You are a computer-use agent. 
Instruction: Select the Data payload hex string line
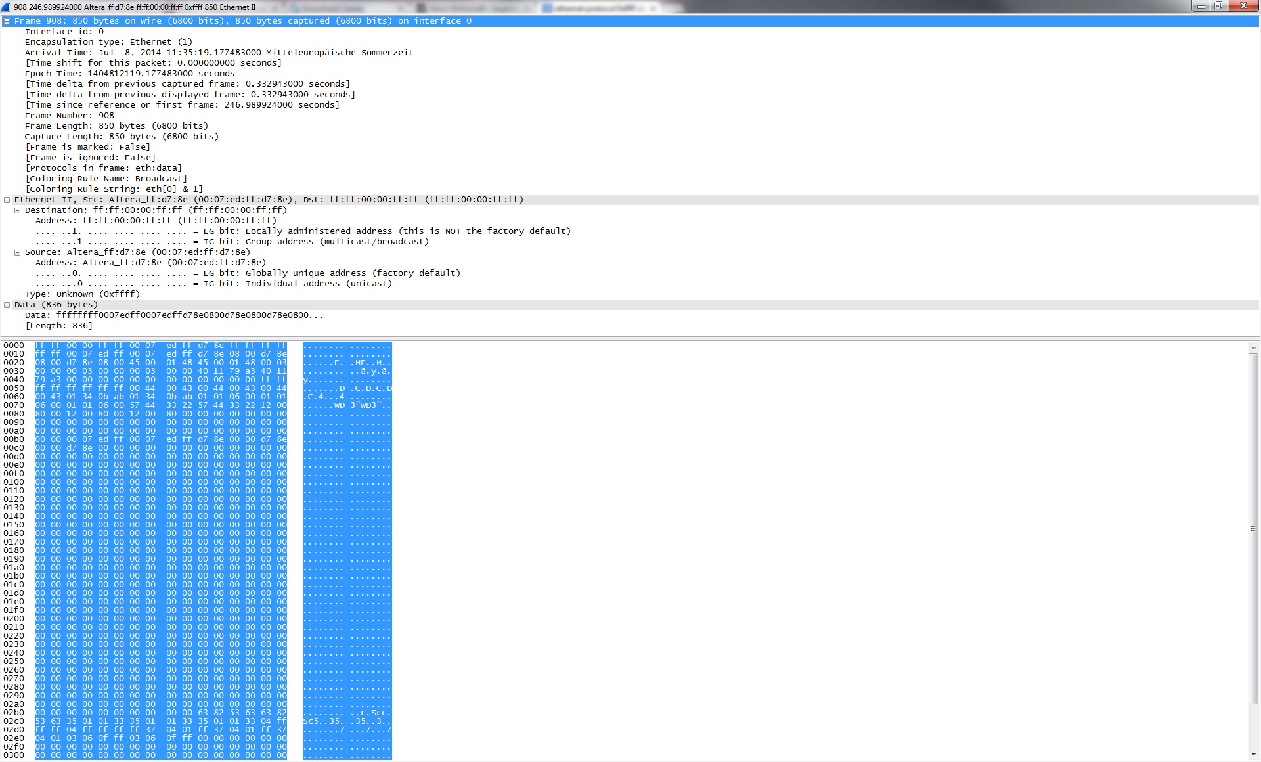(174, 315)
